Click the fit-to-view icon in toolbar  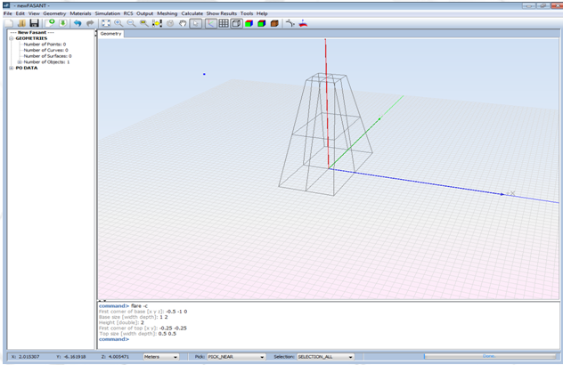[x=105, y=23]
